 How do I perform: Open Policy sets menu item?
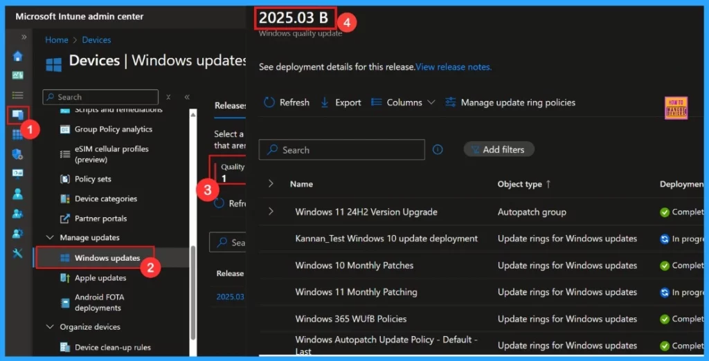(x=93, y=179)
